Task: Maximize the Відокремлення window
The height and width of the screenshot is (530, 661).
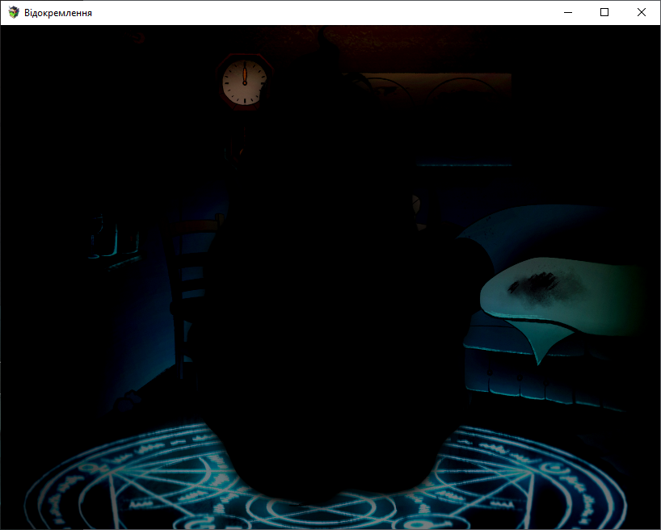Action: tap(604, 13)
